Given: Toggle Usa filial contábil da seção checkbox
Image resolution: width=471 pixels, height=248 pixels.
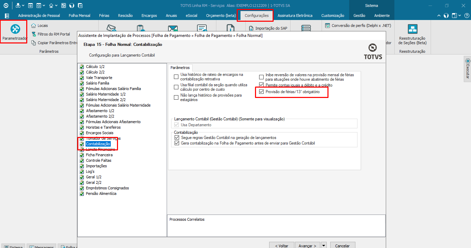Looking at the screenshot, I should (x=176, y=87).
